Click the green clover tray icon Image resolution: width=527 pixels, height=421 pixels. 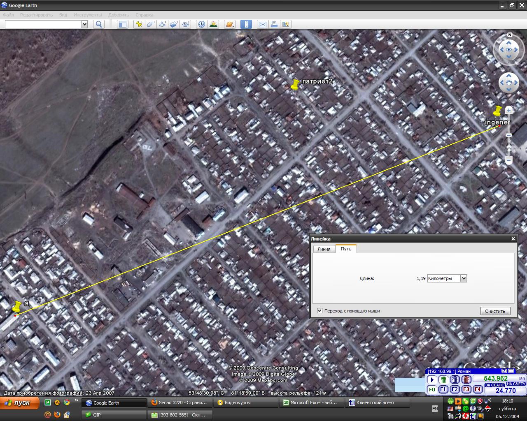[x=451, y=401]
